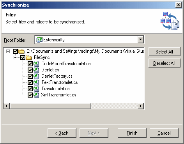Uncheck the FileSync folder checkbox
Viewport: 184px width, 144px height.
pos(23,57)
